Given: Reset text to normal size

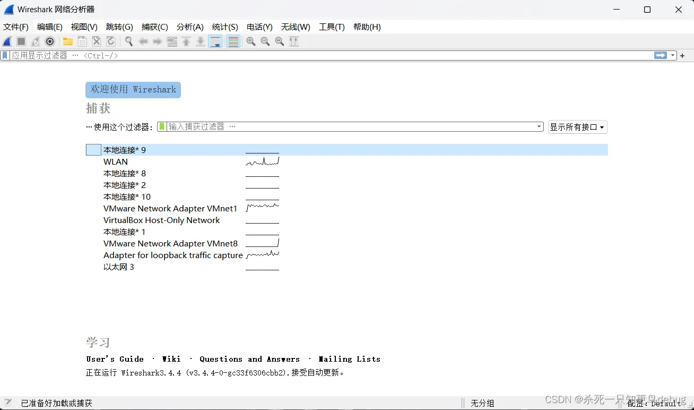Looking at the screenshot, I should 280,41.
